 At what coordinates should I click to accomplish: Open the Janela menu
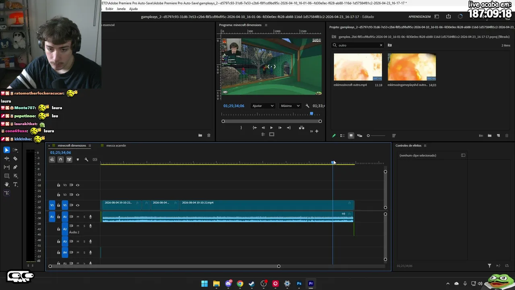(121, 9)
